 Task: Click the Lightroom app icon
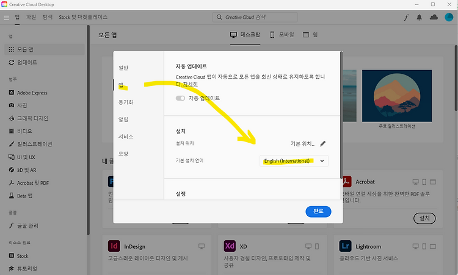click(x=345, y=246)
